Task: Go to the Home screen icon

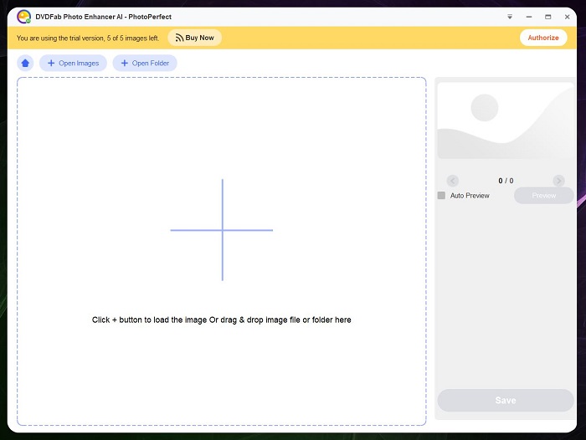Action: point(25,63)
